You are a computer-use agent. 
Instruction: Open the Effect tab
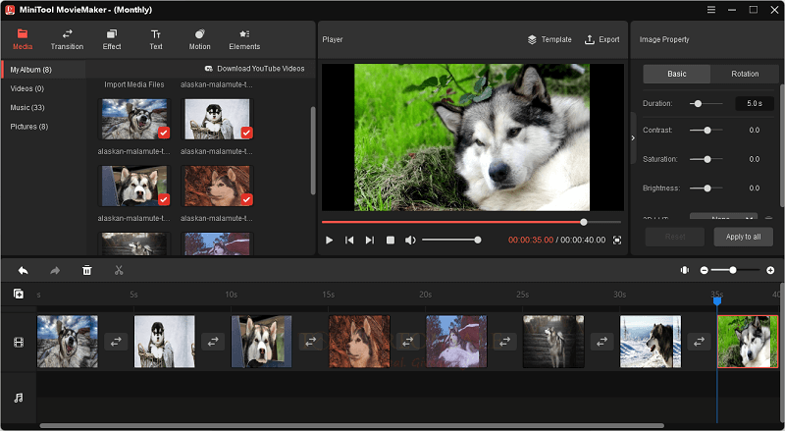[112, 39]
